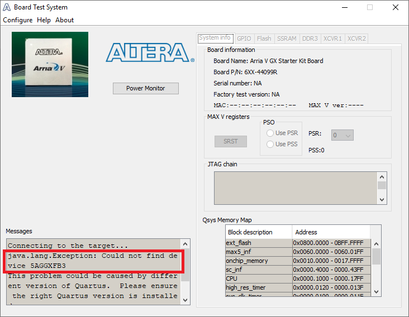The width and height of the screenshot is (409, 317).
Task: Click the PSS:0 value label
Action: (316, 150)
